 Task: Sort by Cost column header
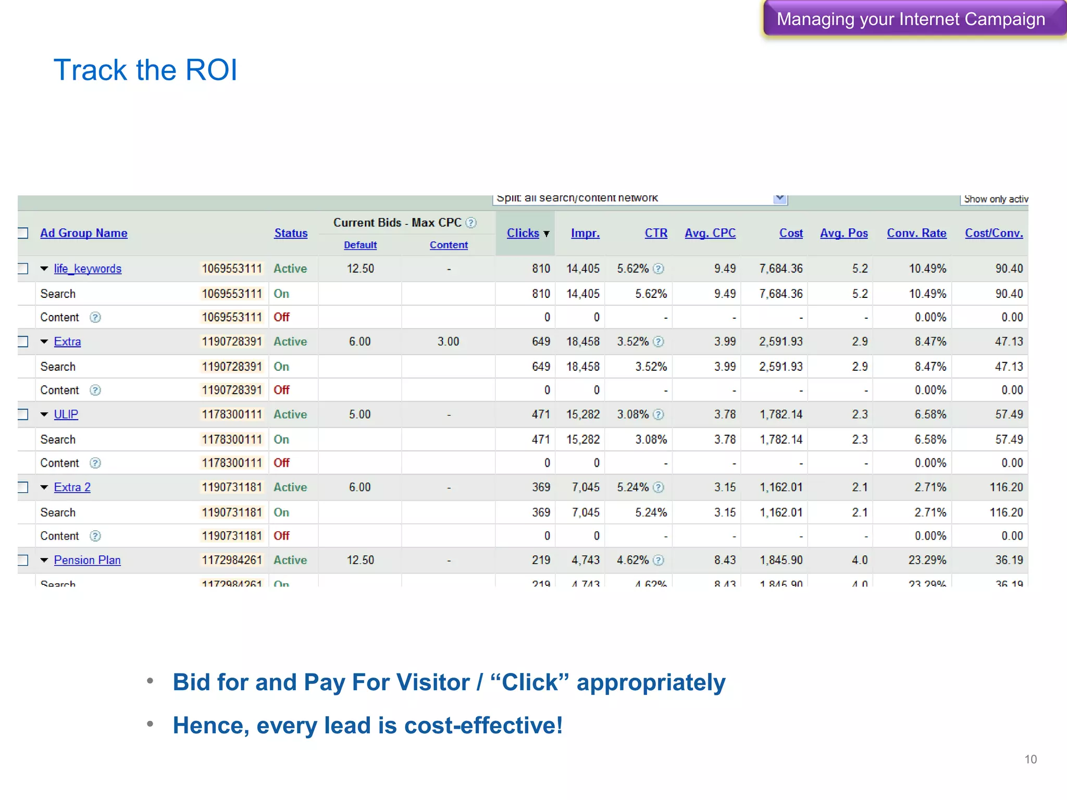[x=791, y=233]
